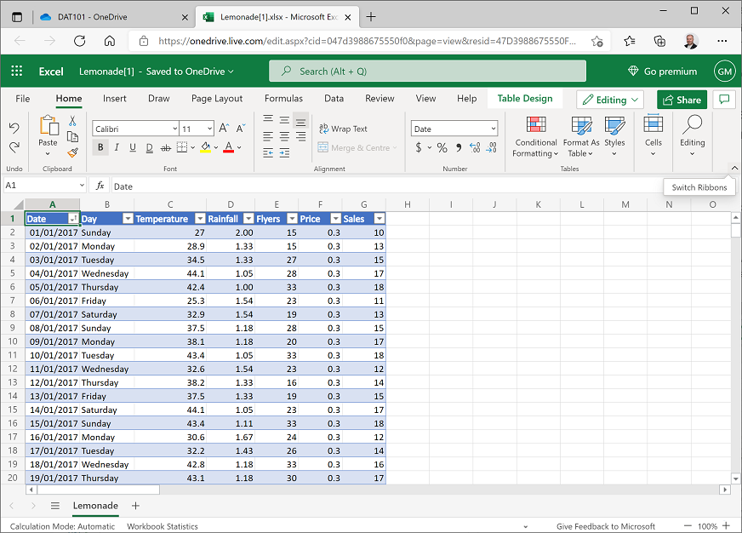Click the percent style icon
The image size is (742, 533).
click(441, 146)
